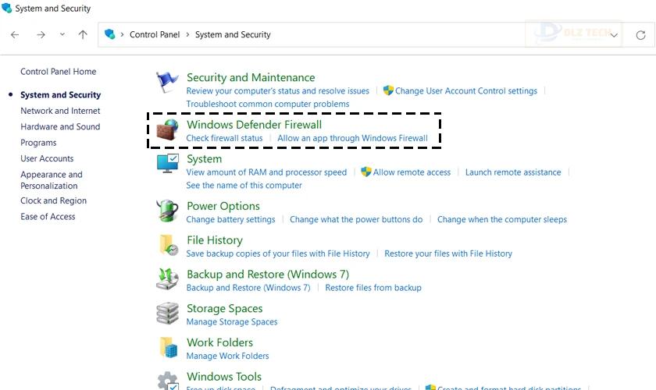Click the Work Folders icon
The image size is (656, 390).
tap(169, 347)
